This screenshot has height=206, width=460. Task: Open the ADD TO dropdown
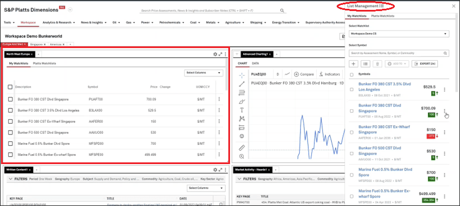pyautogui.click(x=397, y=64)
